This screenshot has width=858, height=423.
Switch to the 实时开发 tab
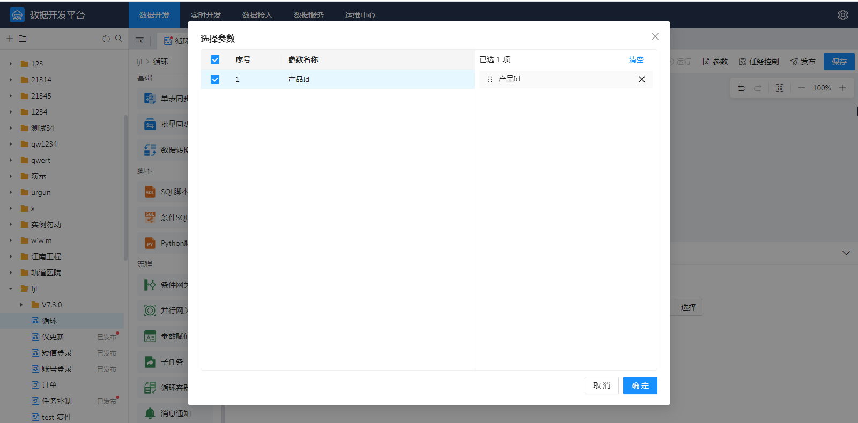click(206, 15)
